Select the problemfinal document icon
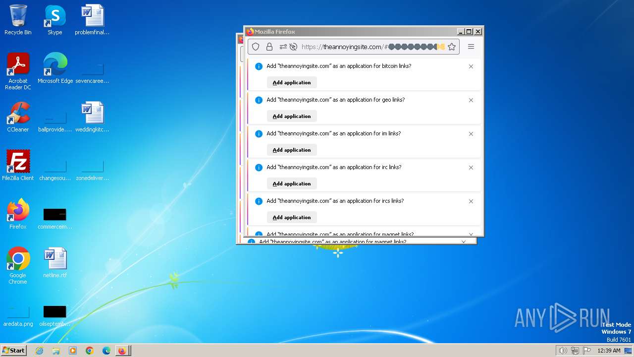 click(92, 20)
